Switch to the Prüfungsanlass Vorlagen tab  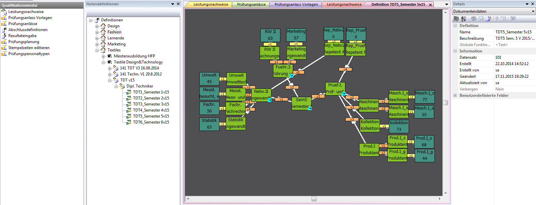coord(296,4)
